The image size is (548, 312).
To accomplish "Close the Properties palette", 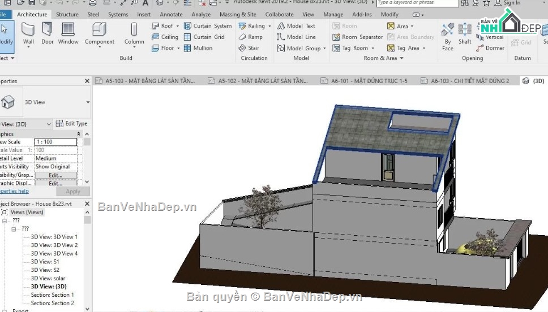I will click(87, 81).
